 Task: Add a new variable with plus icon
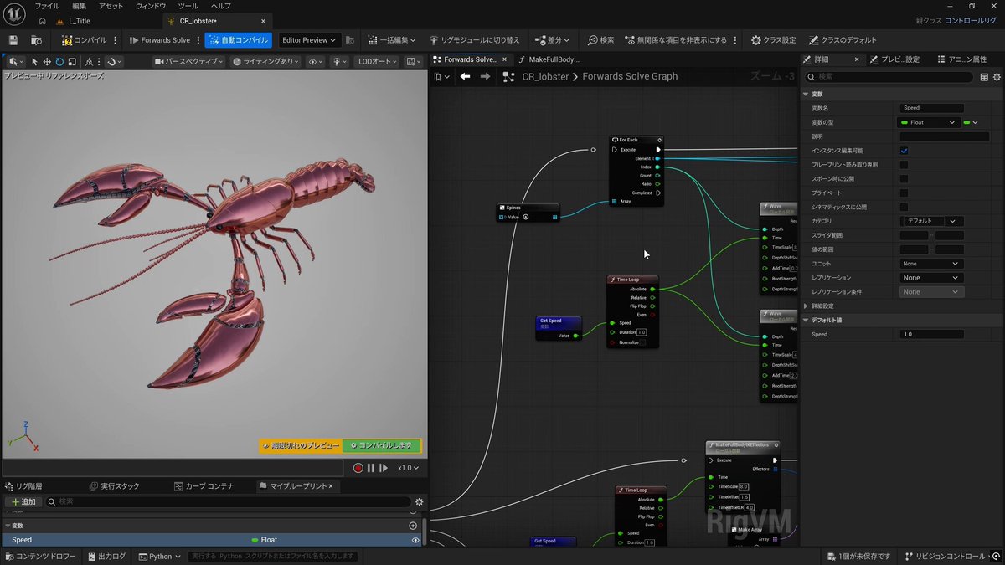pyautogui.click(x=412, y=526)
